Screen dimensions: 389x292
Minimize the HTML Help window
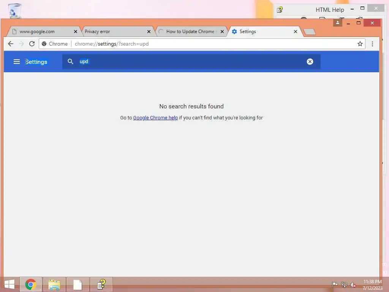pyautogui.click(x=352, y=9)
